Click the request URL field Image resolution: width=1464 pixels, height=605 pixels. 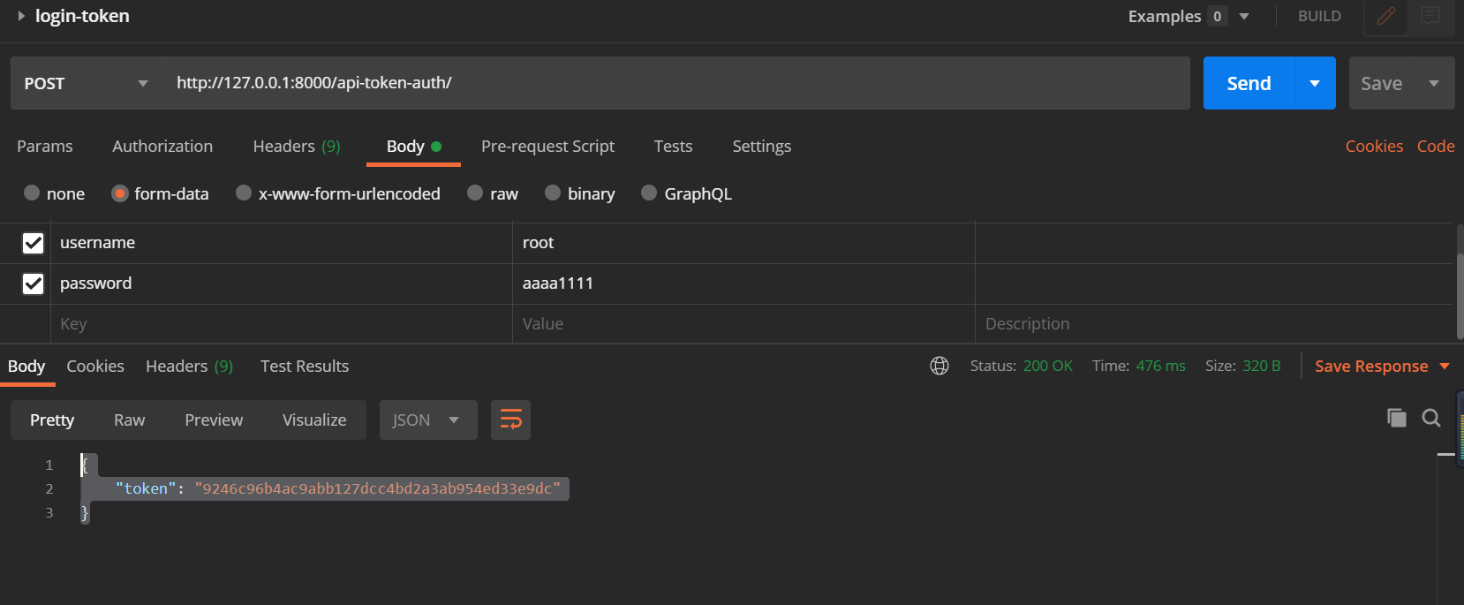pos(676,83)
